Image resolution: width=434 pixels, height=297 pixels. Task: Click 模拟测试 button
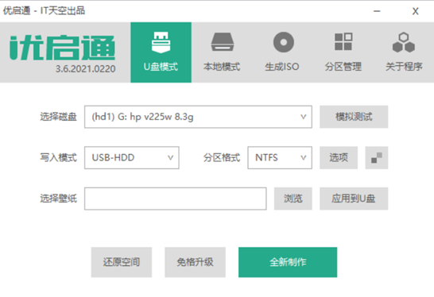point(354,117)
